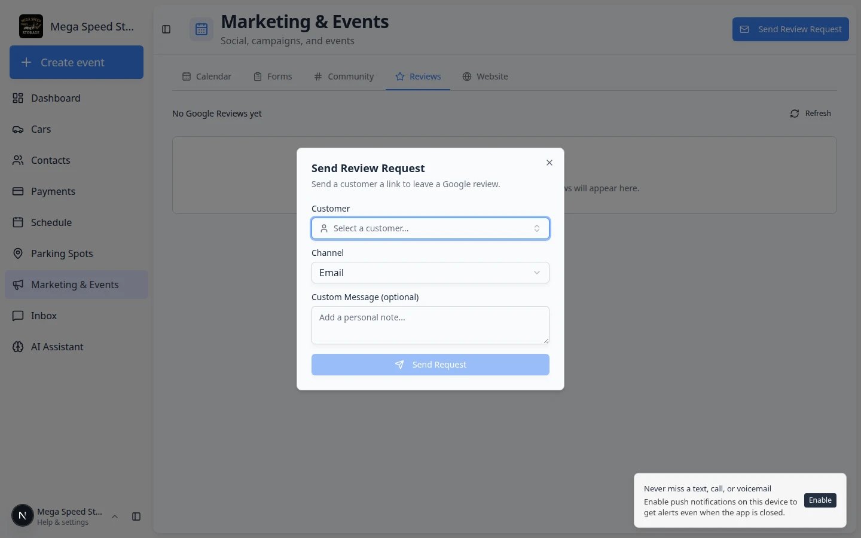Click the calendar icon beside Marketing & Events title

pyautogui.click(x=201, y=29)
